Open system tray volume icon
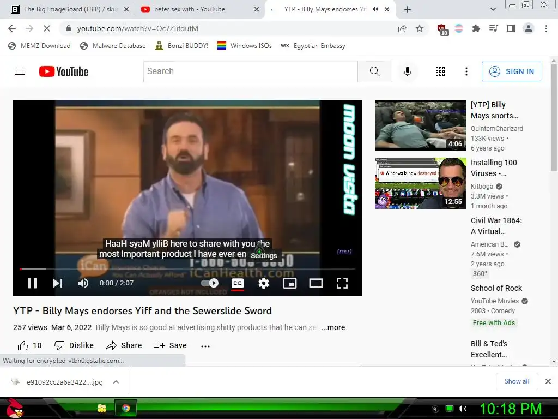Screen dimensions: 558x419 [x=463, y=409]
